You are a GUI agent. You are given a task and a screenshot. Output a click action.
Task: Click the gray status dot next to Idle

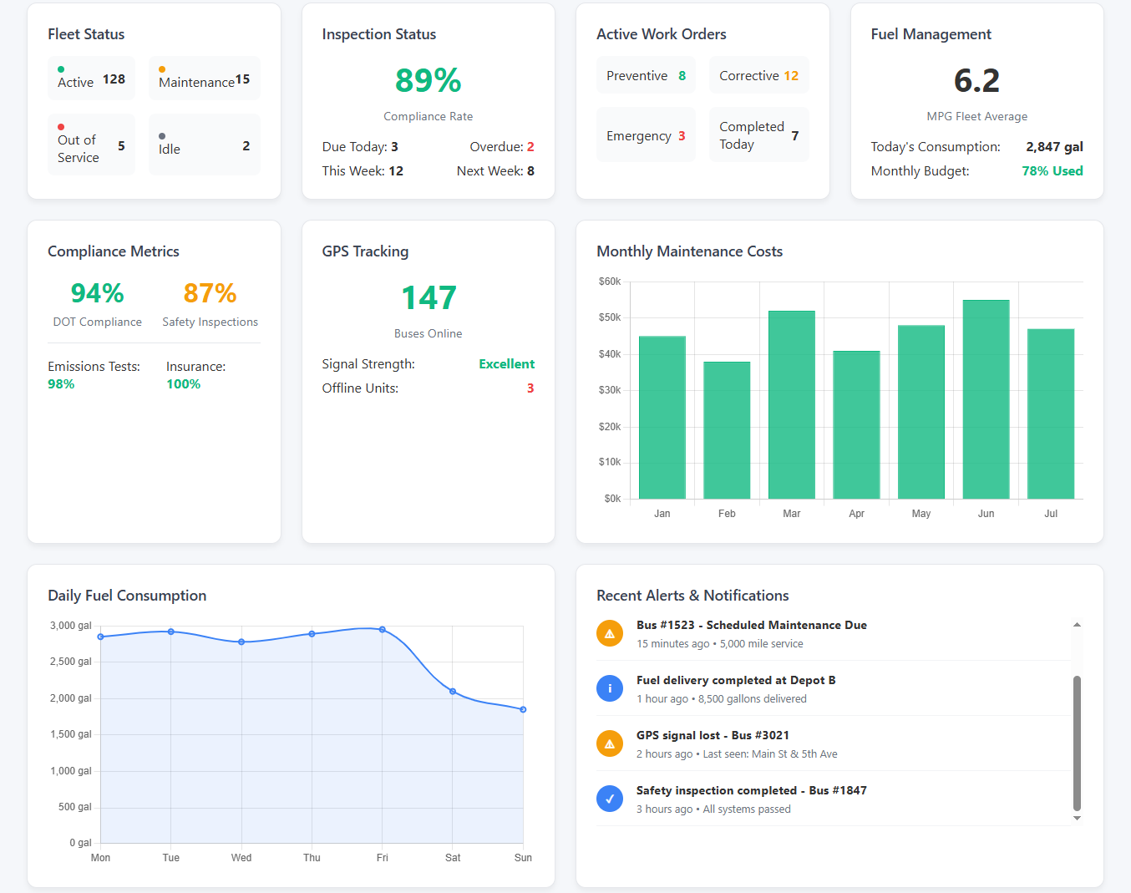(x=161, y=136)
